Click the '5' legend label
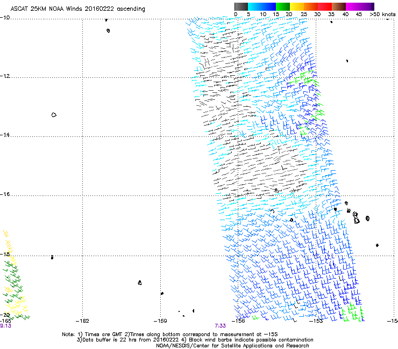This screenshot has width=398, height=349. (248, 14)
